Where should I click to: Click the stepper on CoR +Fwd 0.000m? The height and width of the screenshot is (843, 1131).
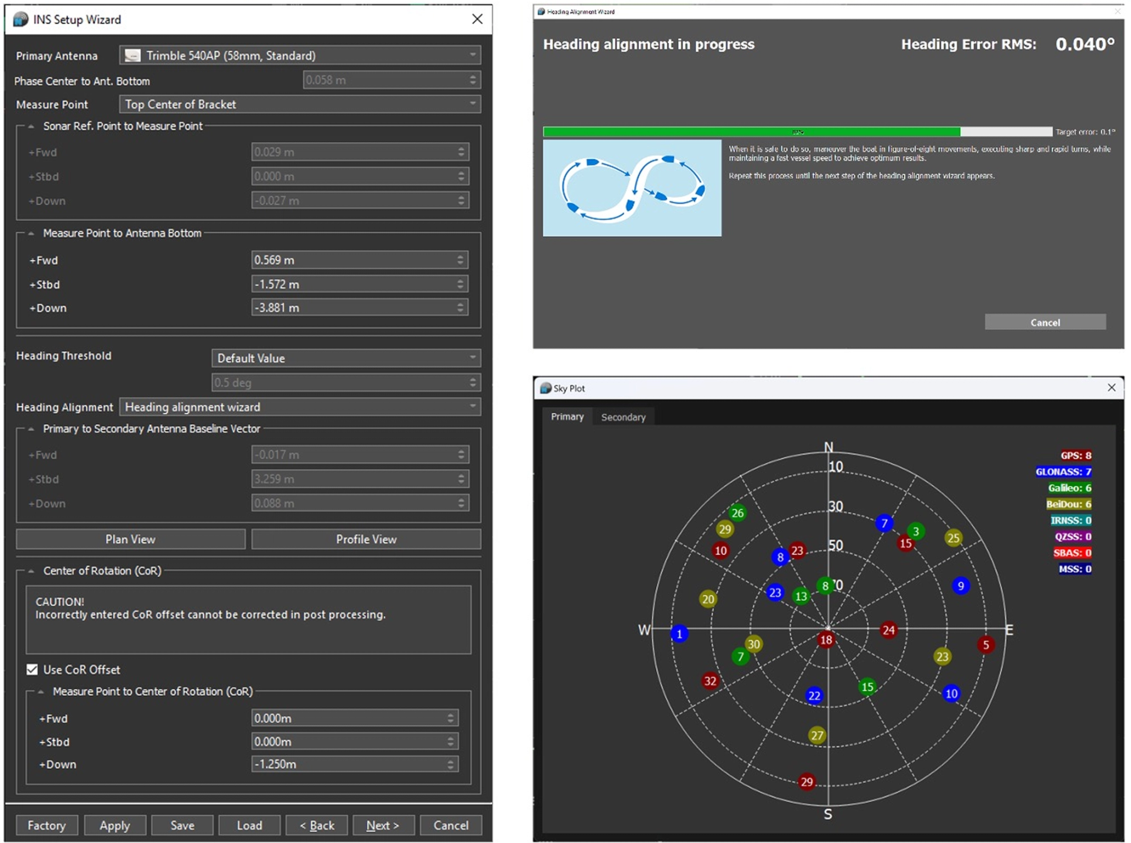point(451,718)
